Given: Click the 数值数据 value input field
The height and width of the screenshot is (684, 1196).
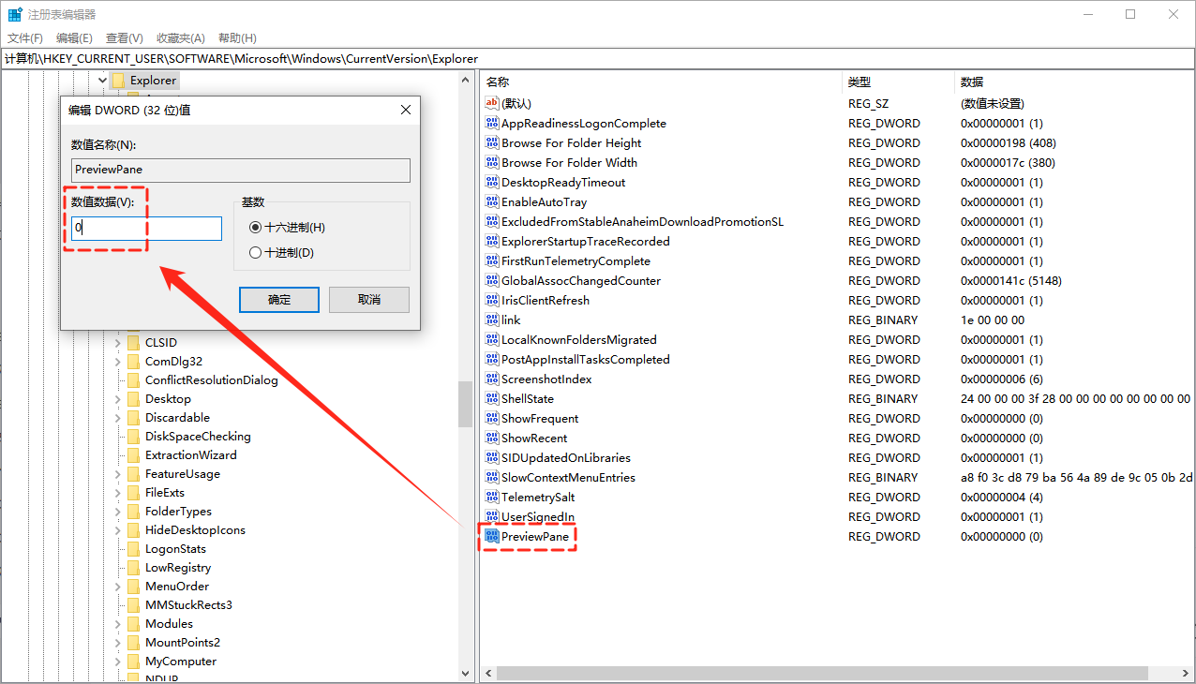Looking at the screenshot, I should coord(146,229).
